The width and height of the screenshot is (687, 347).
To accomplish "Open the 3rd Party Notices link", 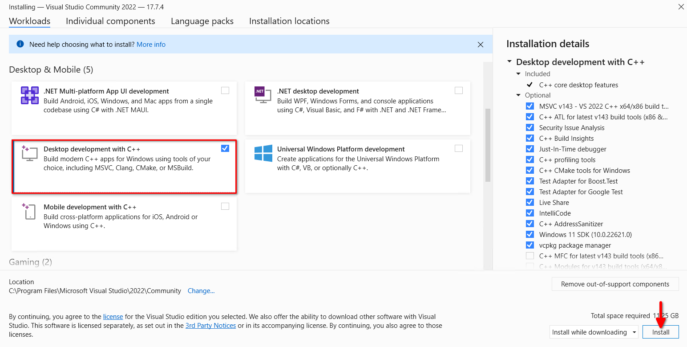I will (210, 326).
